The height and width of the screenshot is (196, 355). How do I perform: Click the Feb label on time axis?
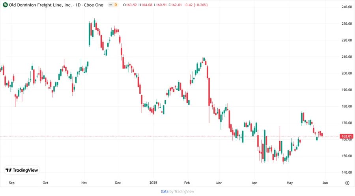pos(187,183)
